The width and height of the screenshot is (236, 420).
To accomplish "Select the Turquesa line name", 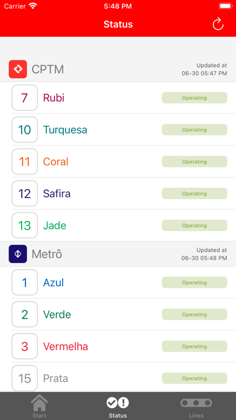I will tap(65, 130).
